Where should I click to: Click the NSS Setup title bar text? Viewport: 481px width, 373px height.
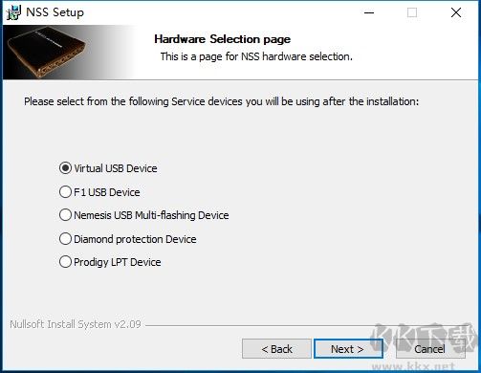tap(55, 12)
